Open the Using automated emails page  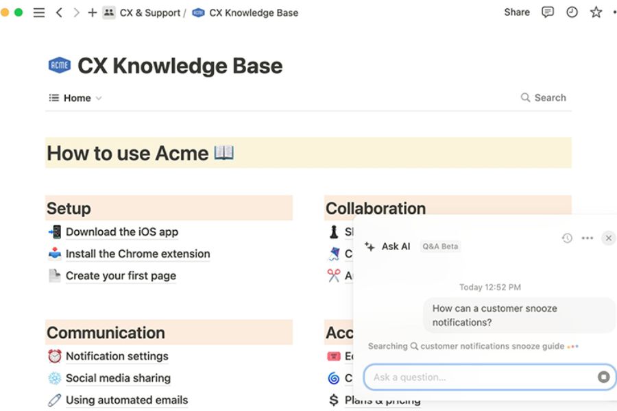click(126, 400)
